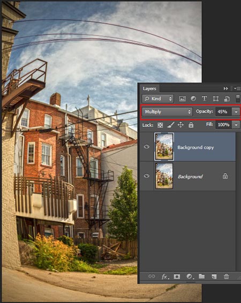Open the Layers panel flyout menu
The height and width of the screenshot is (303, 241).
237,89
